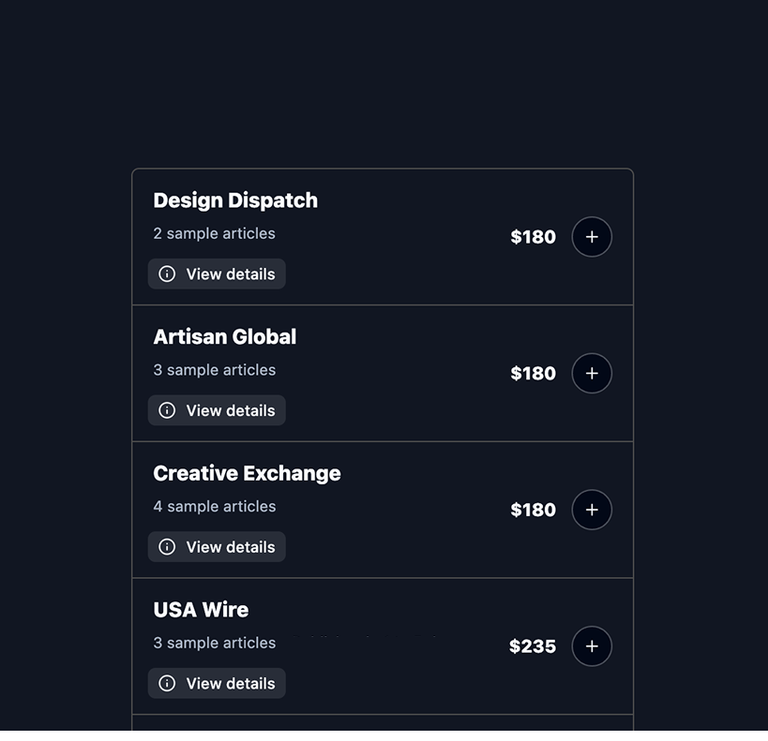The height and width of the screenshot is (741, 768).
Task: Select the USA Wire title
Action: (x=201, y=610)
